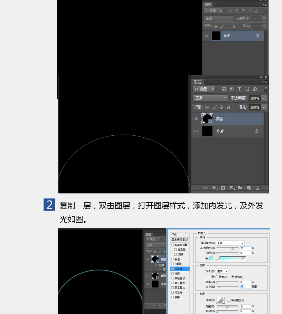282x314 pixels.
Task: Open 正常 blend mode dropdown in two-layer Layers panel
Action: tap(210, 98)
